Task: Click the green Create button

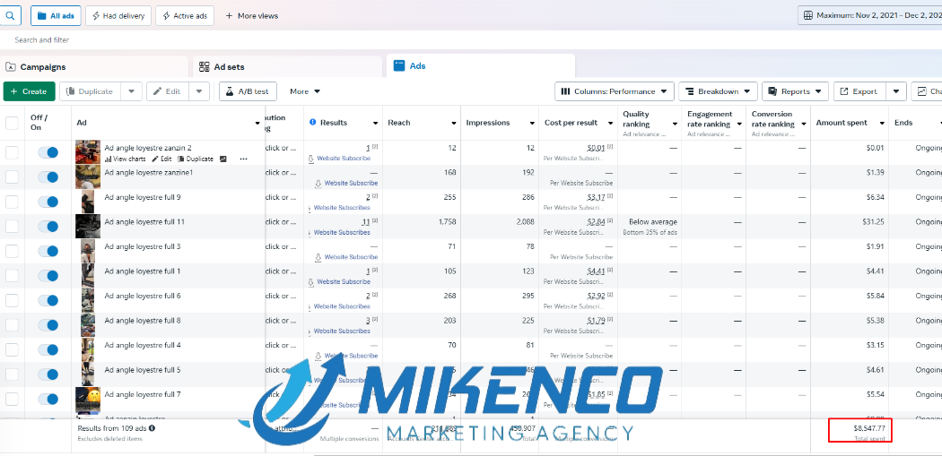Action: [29, 91]
